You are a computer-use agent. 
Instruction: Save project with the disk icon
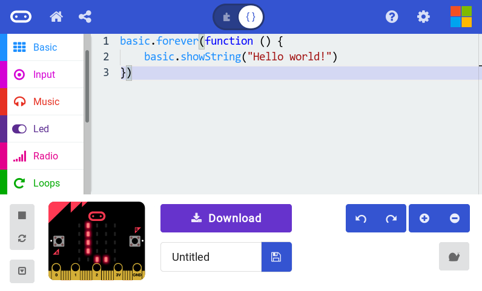pos(276,257)
